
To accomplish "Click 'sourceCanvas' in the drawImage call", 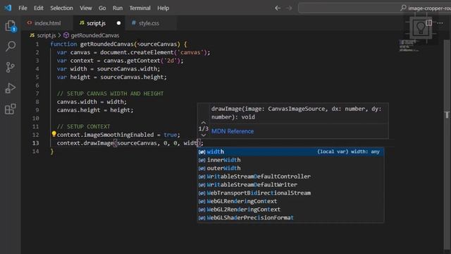I will [137, 143].
